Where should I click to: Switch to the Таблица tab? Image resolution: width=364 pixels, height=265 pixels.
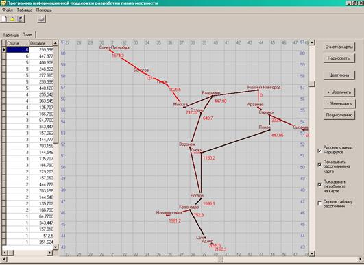(10, 35)
